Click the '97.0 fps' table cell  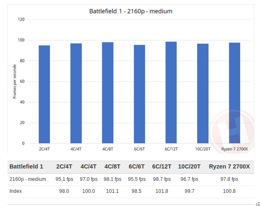pyautogui.click(x=88, y=179)
